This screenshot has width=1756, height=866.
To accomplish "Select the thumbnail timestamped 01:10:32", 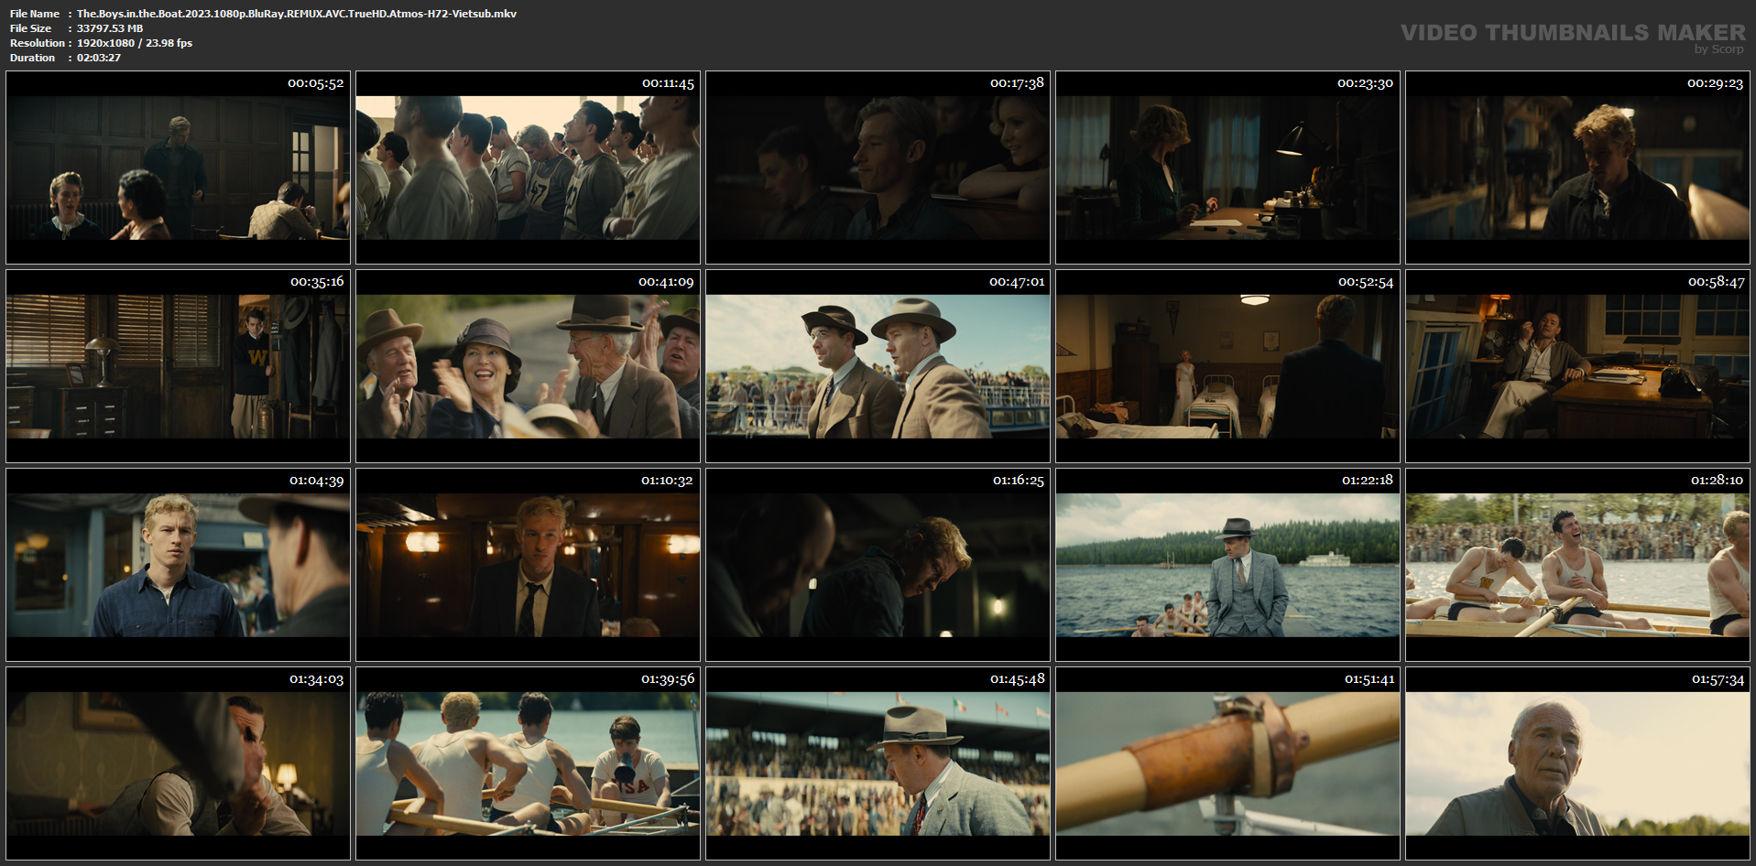I will pos(528,565).
